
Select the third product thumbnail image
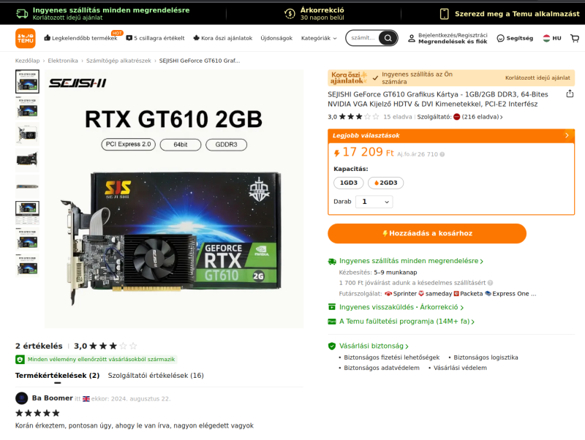(27, 134)
